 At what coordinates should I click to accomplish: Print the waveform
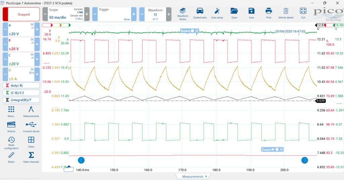click(x=268, y=13)
